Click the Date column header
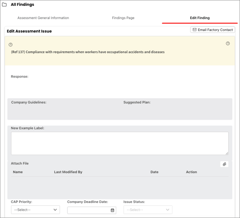The height and width of the screenshot is (218, 240). point(154,172)
